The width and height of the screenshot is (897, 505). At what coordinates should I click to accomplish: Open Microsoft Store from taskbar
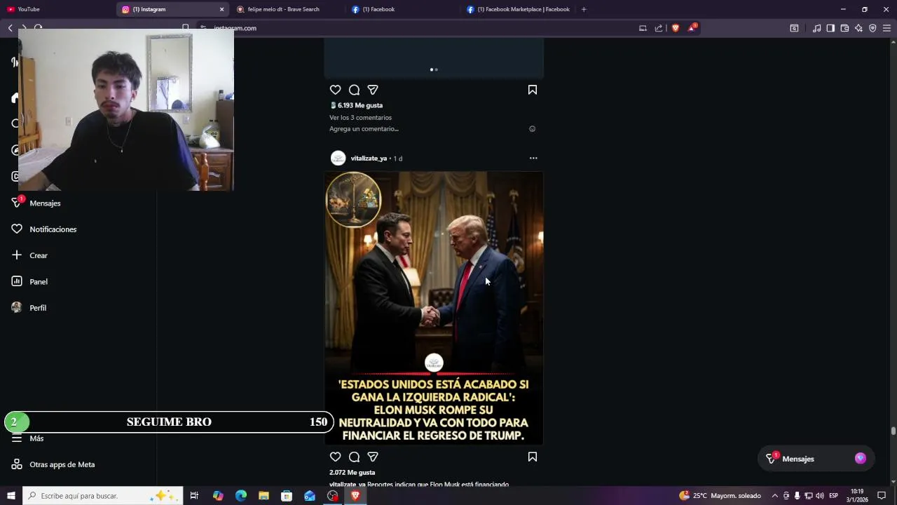tap(287, 495)
